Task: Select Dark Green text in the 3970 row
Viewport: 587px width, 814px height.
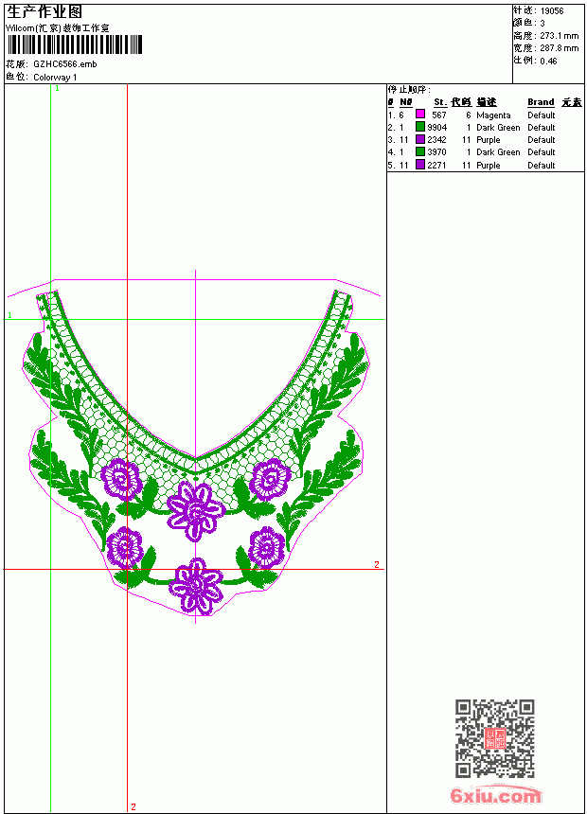Action: [x=498, y=152]
